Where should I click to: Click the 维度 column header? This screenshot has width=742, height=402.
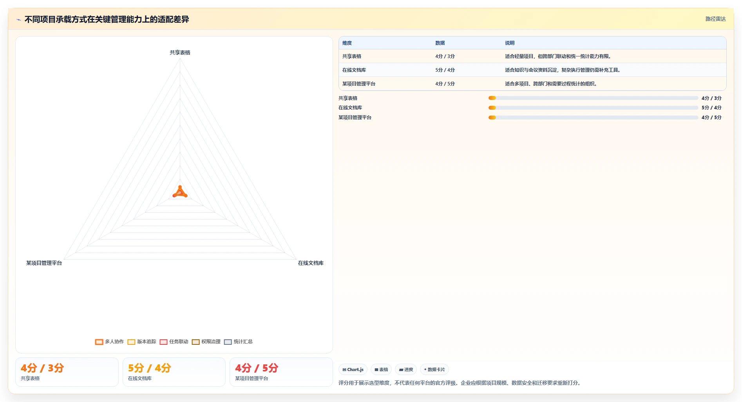347,43
